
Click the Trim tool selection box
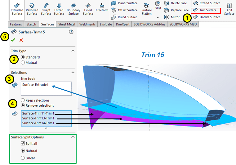[x=46, y=88]
